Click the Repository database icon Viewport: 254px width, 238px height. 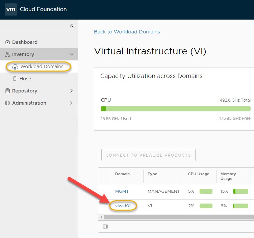[x=7, y=91]
